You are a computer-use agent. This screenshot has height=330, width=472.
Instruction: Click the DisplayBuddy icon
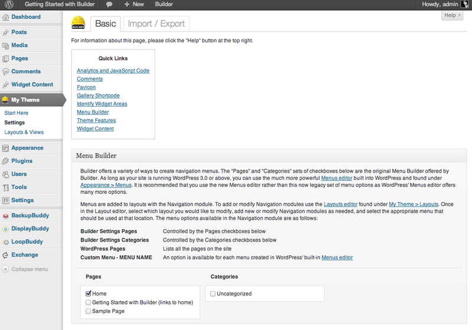[x=5, y=229]
